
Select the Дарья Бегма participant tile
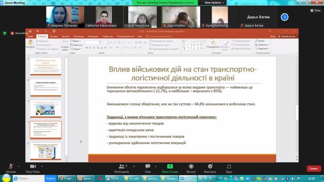pos(258,17)
